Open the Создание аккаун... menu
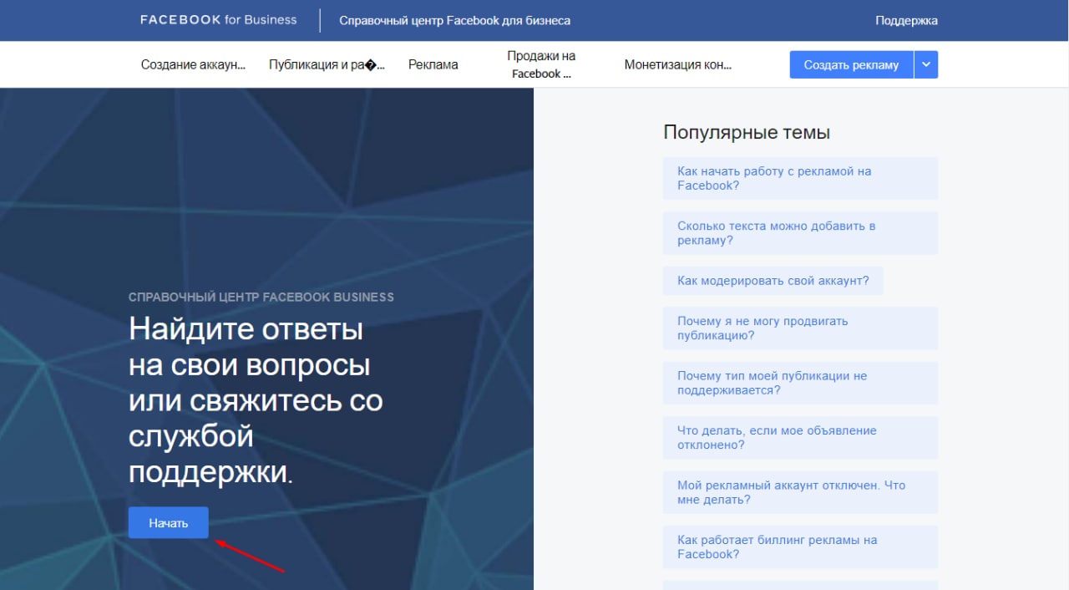The width and height of the screenshot is (1069, 590). click(193, 64)
